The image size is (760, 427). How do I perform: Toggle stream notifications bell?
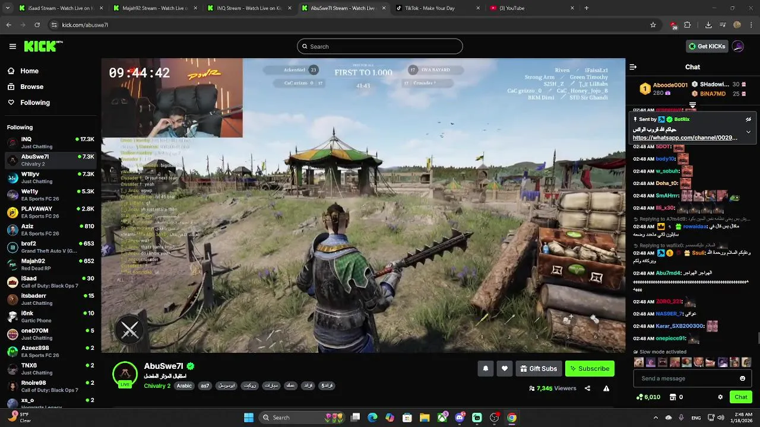[485, 368]
